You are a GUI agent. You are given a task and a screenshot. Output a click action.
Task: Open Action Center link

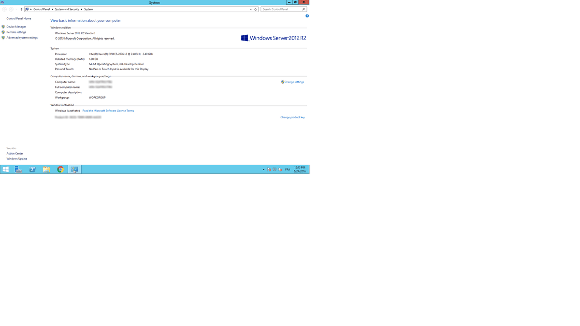coord(15,154)
